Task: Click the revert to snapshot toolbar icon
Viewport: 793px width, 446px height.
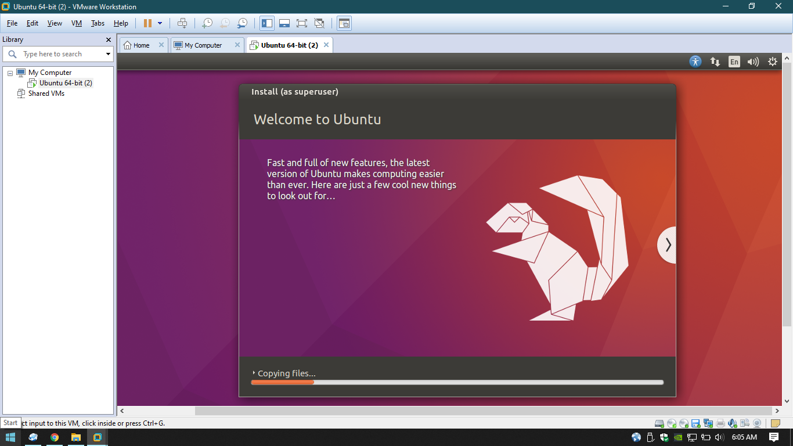Action: [x=225, y=23]
